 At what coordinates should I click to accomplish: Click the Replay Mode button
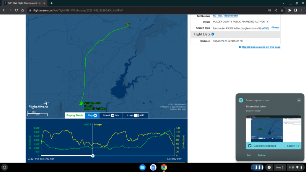(x=75, y=115)
